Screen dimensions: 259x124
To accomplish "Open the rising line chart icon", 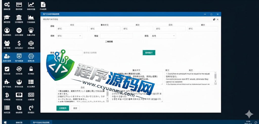I will 31,5.
